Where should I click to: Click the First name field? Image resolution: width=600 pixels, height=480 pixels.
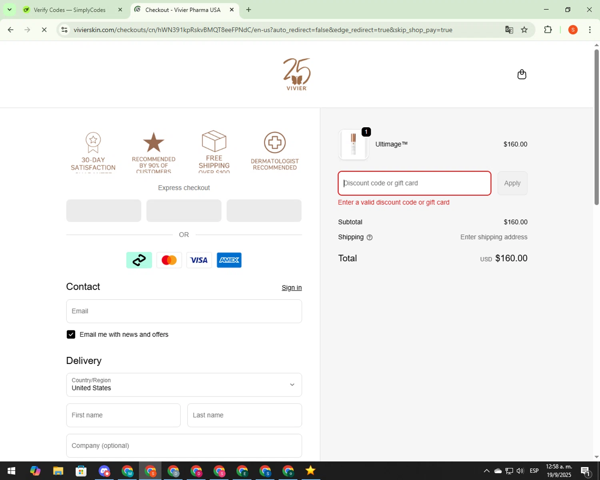point(123,415)
